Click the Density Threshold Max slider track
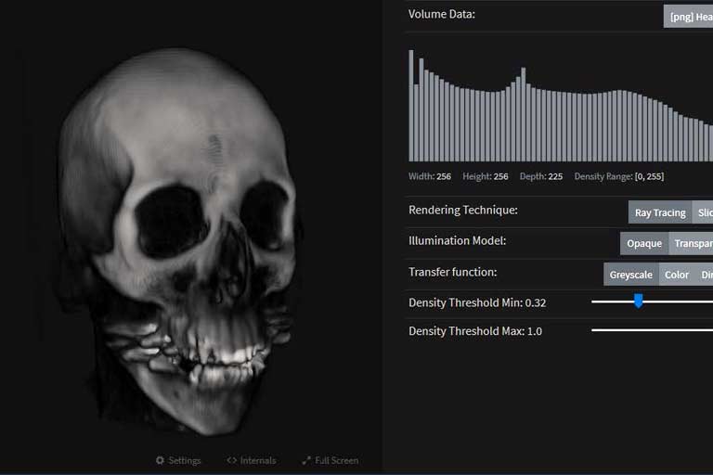 click(650, 330)
